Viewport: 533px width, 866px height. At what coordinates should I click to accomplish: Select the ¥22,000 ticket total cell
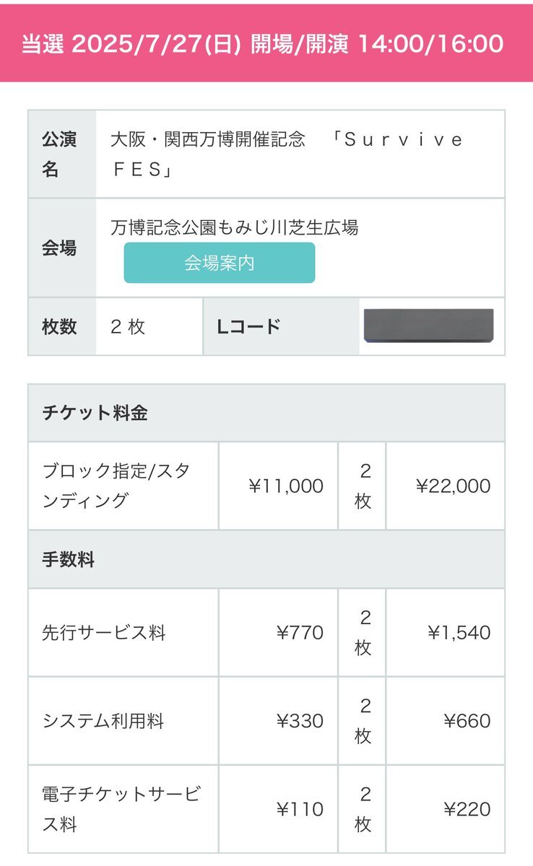(x=446, y=486)
